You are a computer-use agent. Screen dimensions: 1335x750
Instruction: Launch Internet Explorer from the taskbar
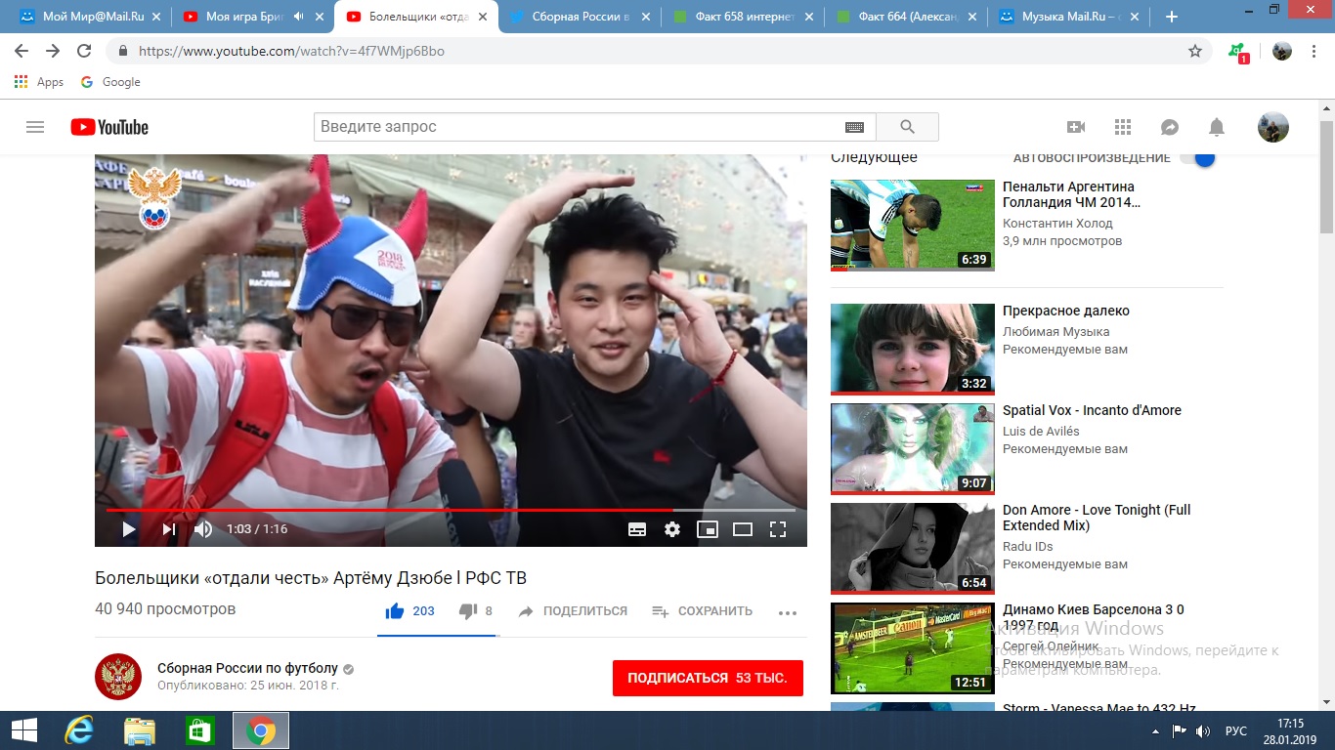[x=78, y=730]
